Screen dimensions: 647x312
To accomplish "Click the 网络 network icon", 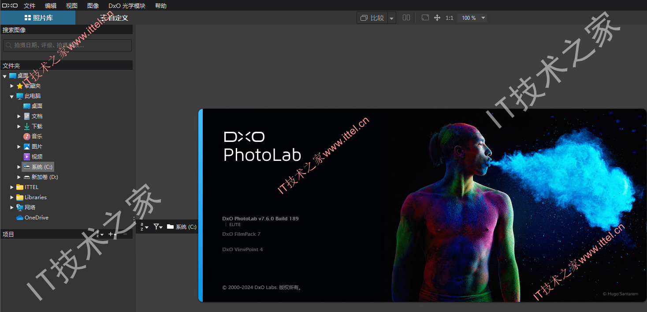I will pos(19,208).
